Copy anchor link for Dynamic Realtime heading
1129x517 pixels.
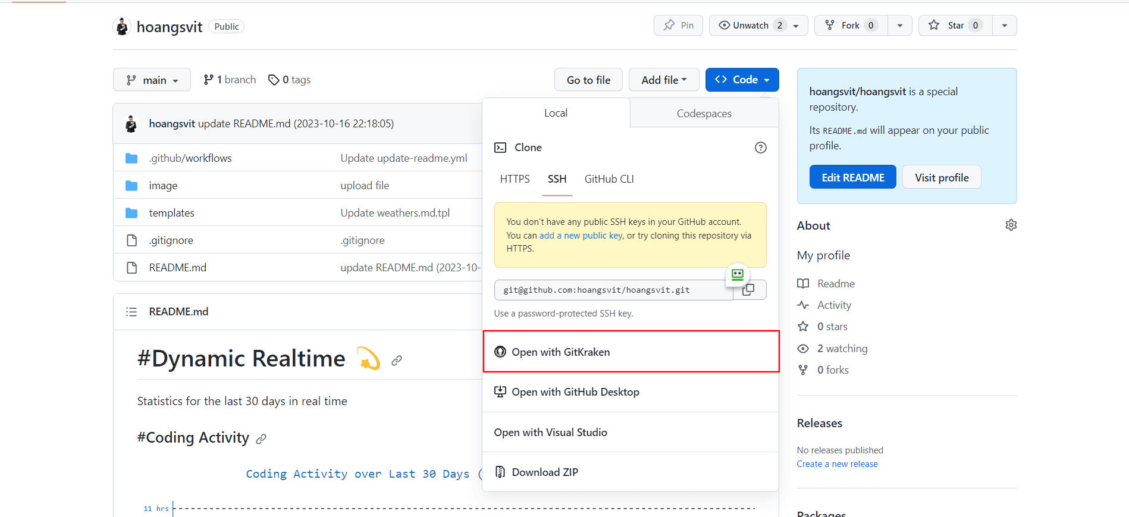397,361
